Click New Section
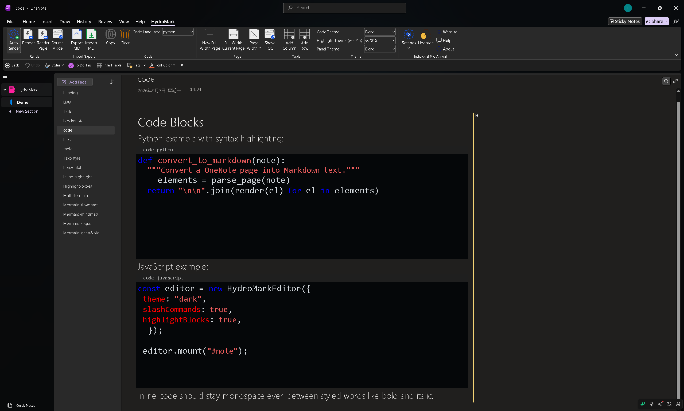Viewport: 684px width, 411px height. (24, 111)
